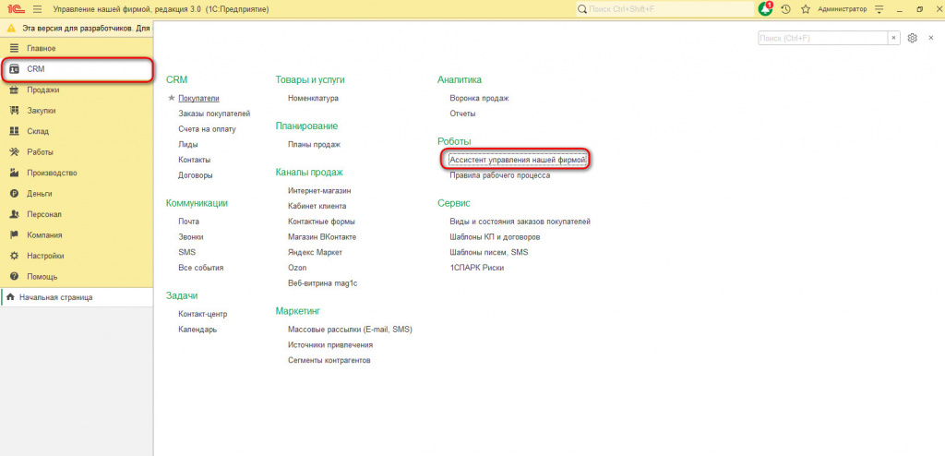Close the section menu panel

pyautogui.click(x=930, y=38)
